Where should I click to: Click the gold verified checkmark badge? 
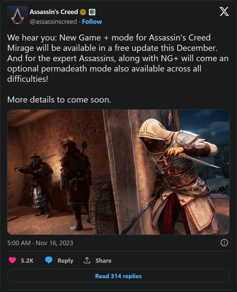pyautogui.click(x=83, y=12)
